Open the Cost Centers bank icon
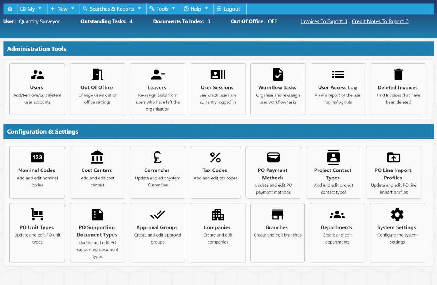This screenshot has height=285, width=437. (97, 157)
